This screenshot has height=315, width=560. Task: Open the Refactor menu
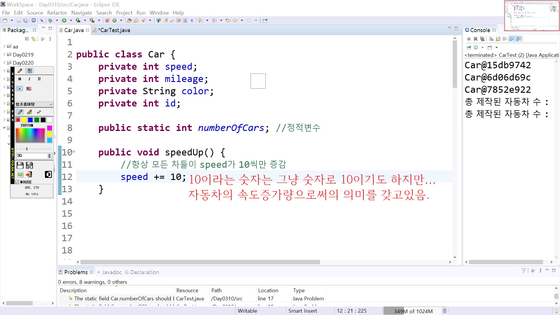[57, 13]
